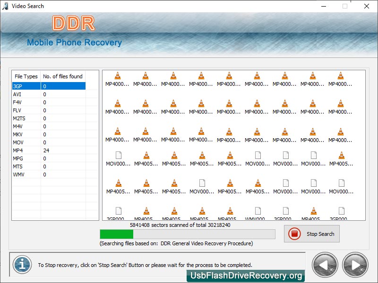This screenshot has height=283, width=378.
Task: Click the Mobile Phone Recovery heading
Action: click(x=74, y=42)
